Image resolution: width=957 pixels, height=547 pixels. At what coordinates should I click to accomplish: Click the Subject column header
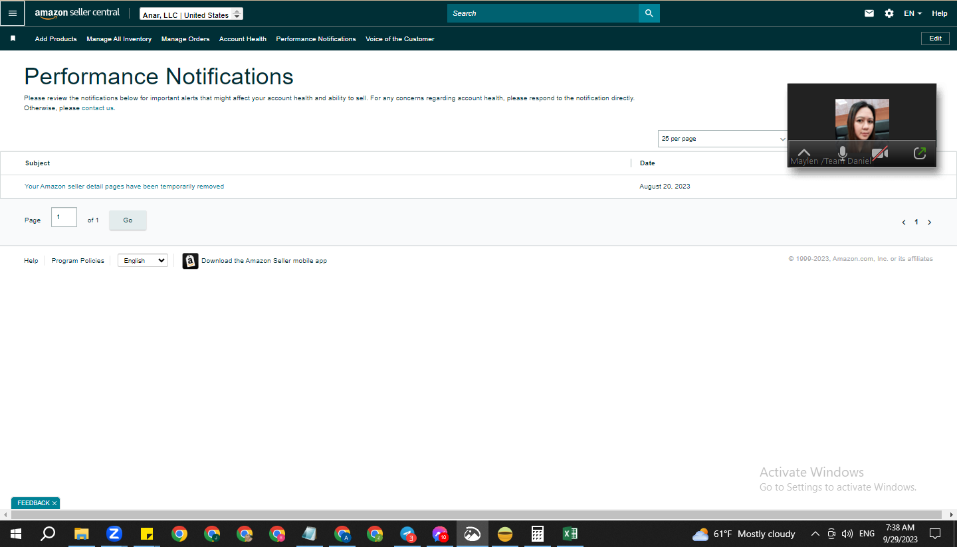pos(38,163)
